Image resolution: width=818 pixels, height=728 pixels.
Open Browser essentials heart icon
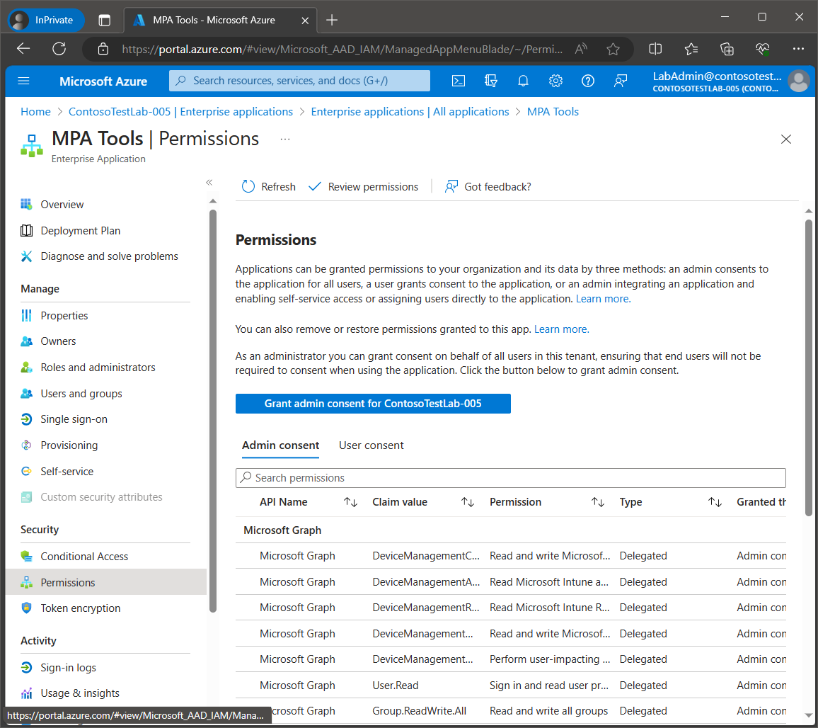click(x=763, y=49)
